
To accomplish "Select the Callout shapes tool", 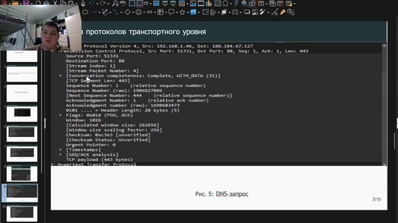I will (x=172, y=12).
